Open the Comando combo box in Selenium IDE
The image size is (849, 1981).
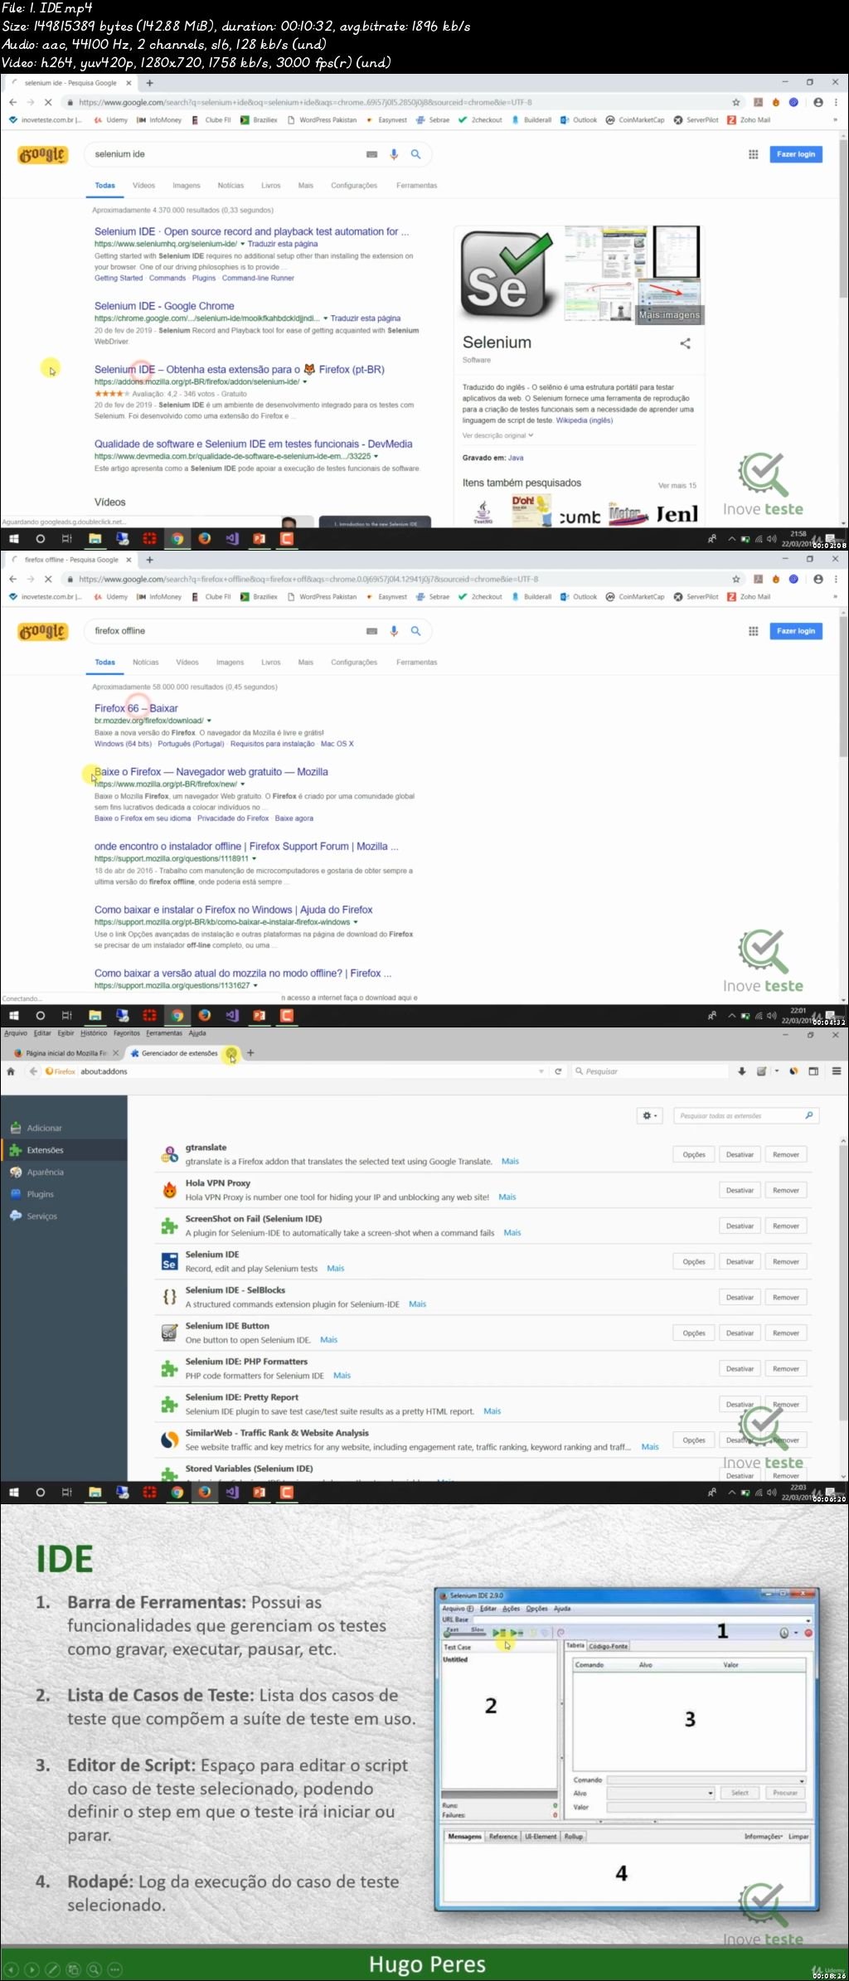pyautogui.click(x=706, y=1780)
